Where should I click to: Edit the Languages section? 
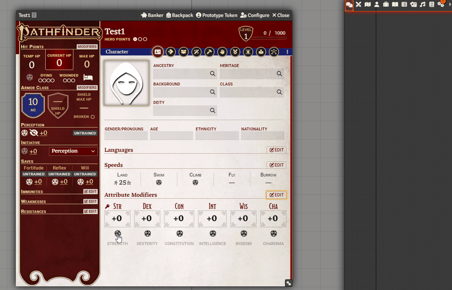(277, 150)
